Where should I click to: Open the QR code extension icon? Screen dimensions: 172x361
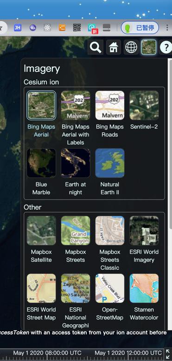pyautogui.click(x=77, y=27)
